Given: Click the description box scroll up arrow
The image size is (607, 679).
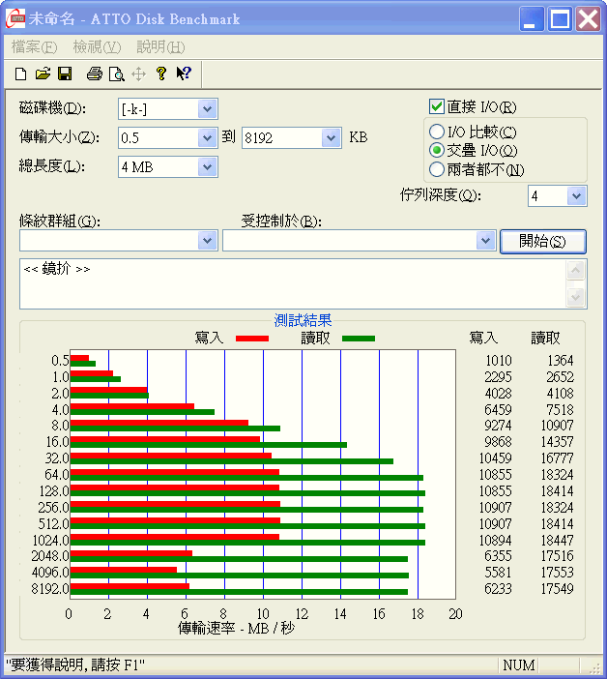Looking at the screenshot, I should 575,271.
